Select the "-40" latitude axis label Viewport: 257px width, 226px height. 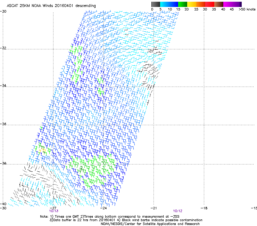coord(3,204)
